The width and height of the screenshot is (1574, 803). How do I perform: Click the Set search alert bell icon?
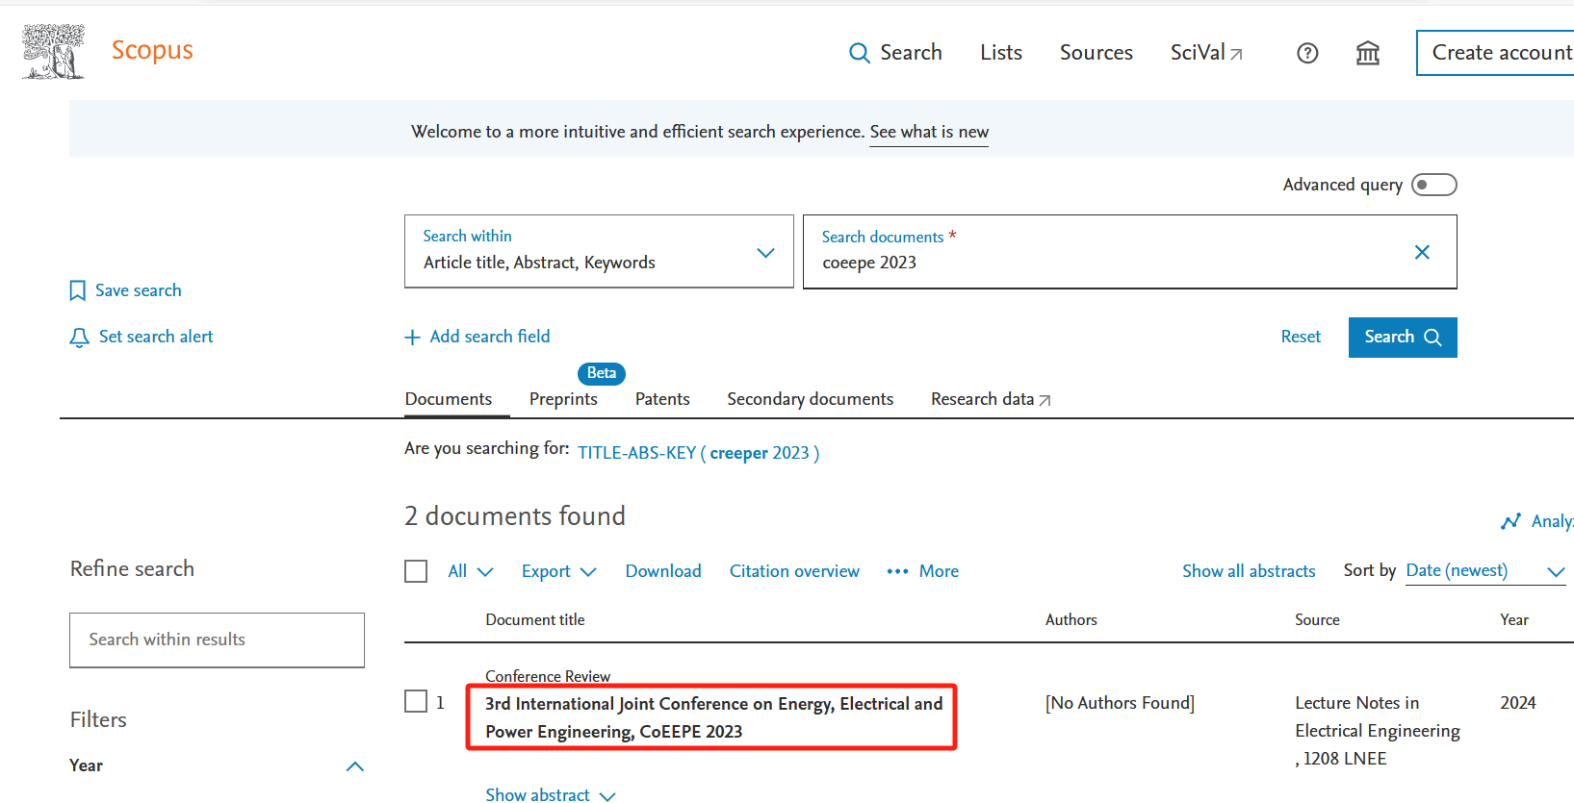[79, 338]
